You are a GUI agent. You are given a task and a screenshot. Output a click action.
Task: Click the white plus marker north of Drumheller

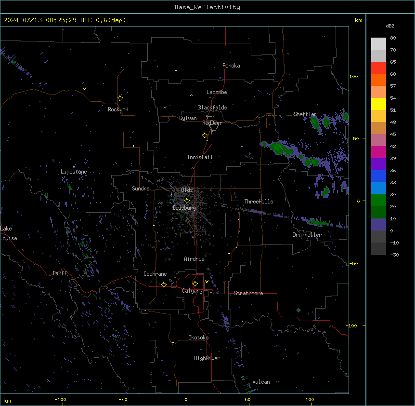tap(295, 181)
